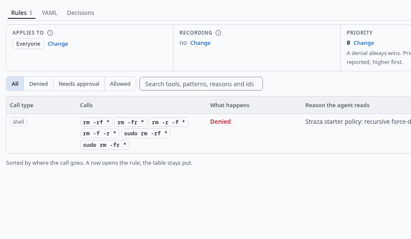The width and height of the screenshot is (411, 239).
Task: Click the Call type column header
Action: coord(21,105)
